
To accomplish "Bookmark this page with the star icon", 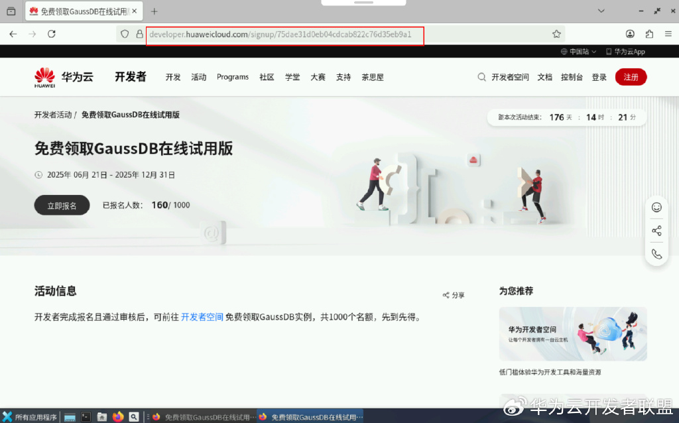I will click(x=556, y=34).
